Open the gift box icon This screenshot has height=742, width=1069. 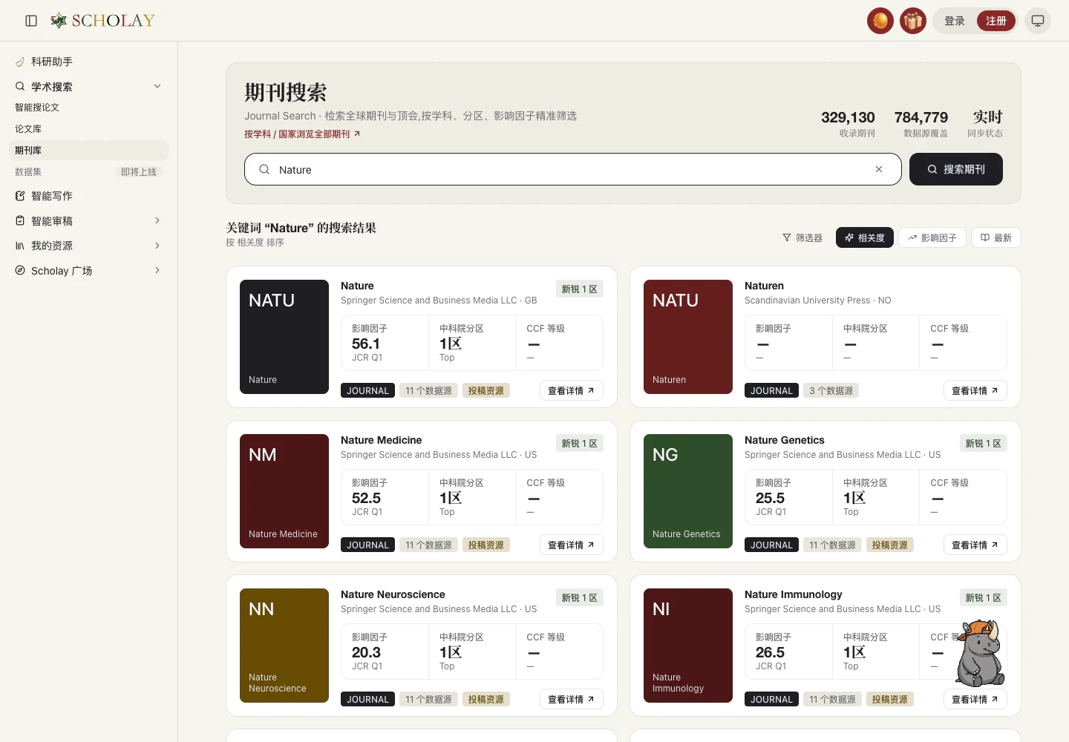[x=913, y=21]
